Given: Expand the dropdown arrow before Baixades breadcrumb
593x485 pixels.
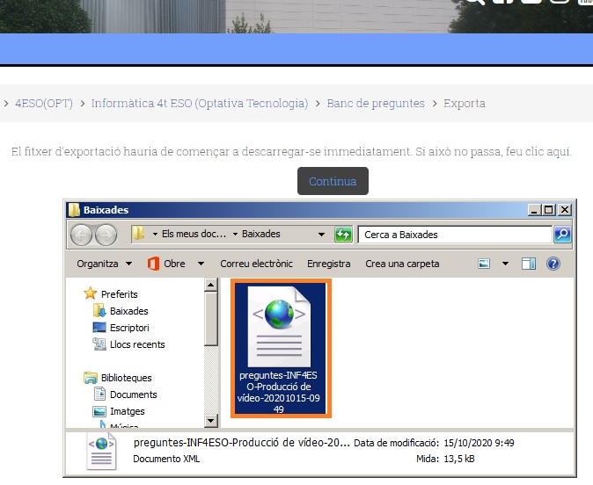Looking at the screenshot, I should click(235, 235).
